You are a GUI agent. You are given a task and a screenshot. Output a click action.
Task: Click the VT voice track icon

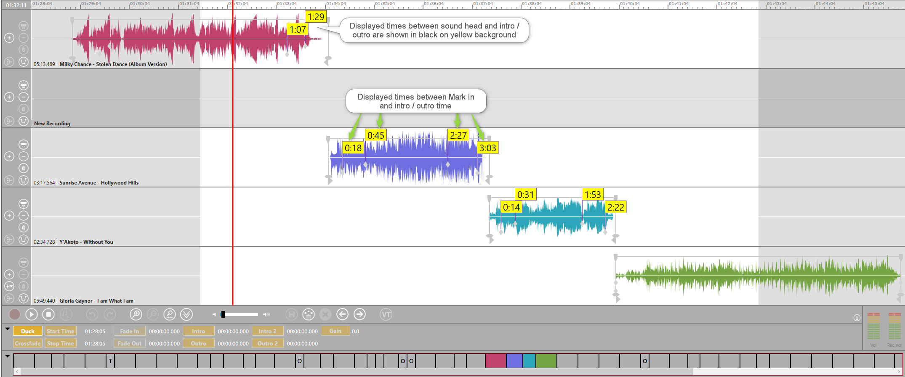386,314
